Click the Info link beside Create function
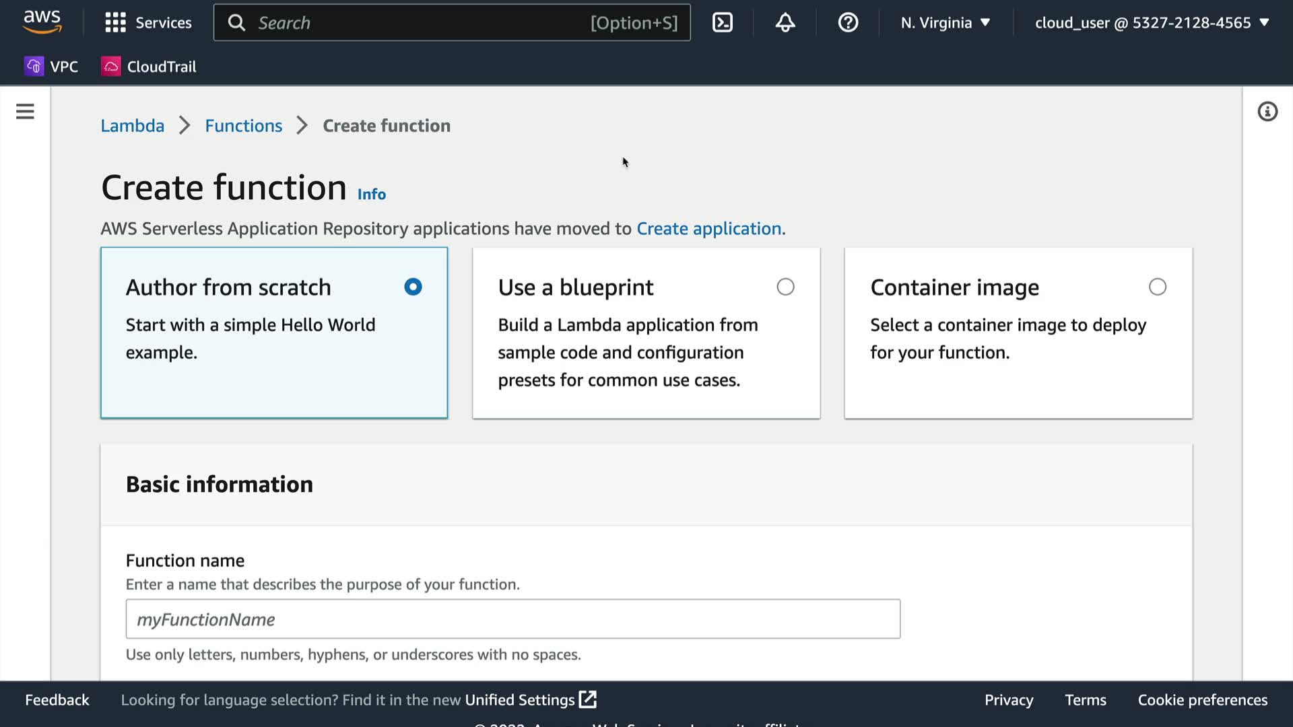This screenshot has width=1293, height=727. click(x=371, y=195)
